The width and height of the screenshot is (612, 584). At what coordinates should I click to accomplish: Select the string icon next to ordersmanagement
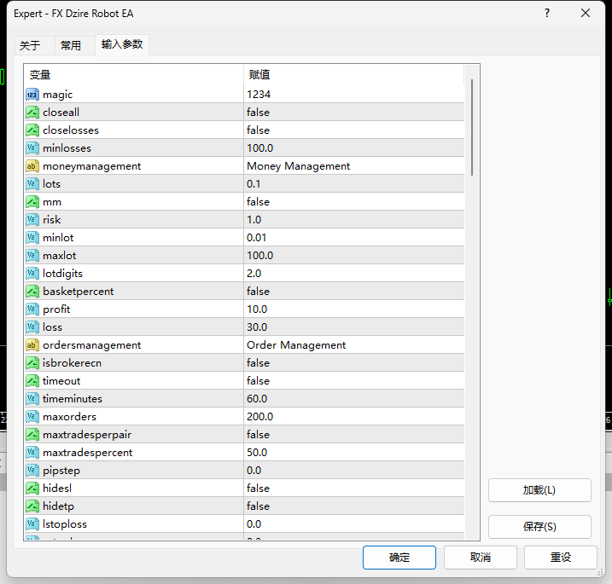32,345
